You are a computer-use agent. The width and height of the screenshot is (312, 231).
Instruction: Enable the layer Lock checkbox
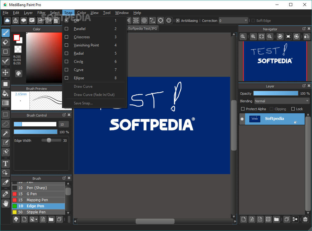[x=293, y=109]
